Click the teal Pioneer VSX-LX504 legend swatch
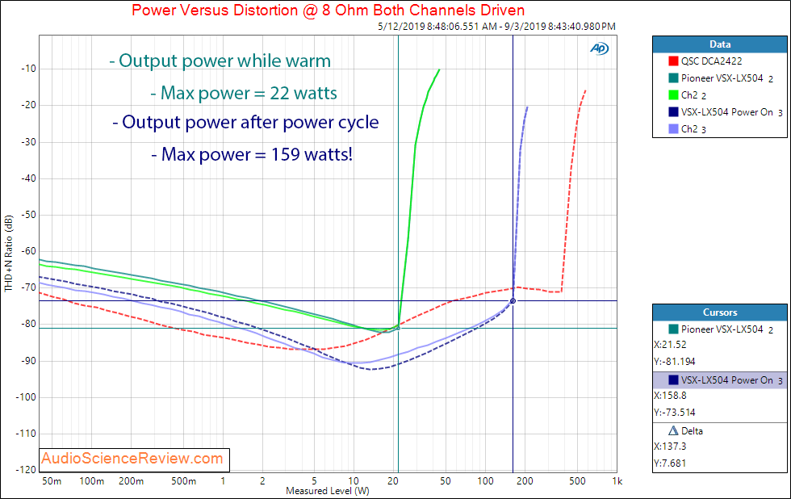791x499 pixels. pyautogui.click(x=673, y=78)
